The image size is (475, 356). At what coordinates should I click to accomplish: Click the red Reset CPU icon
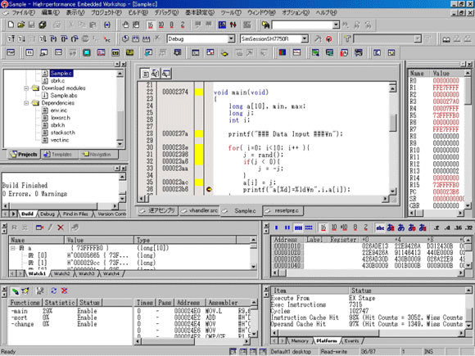click(x=328, y=38)
